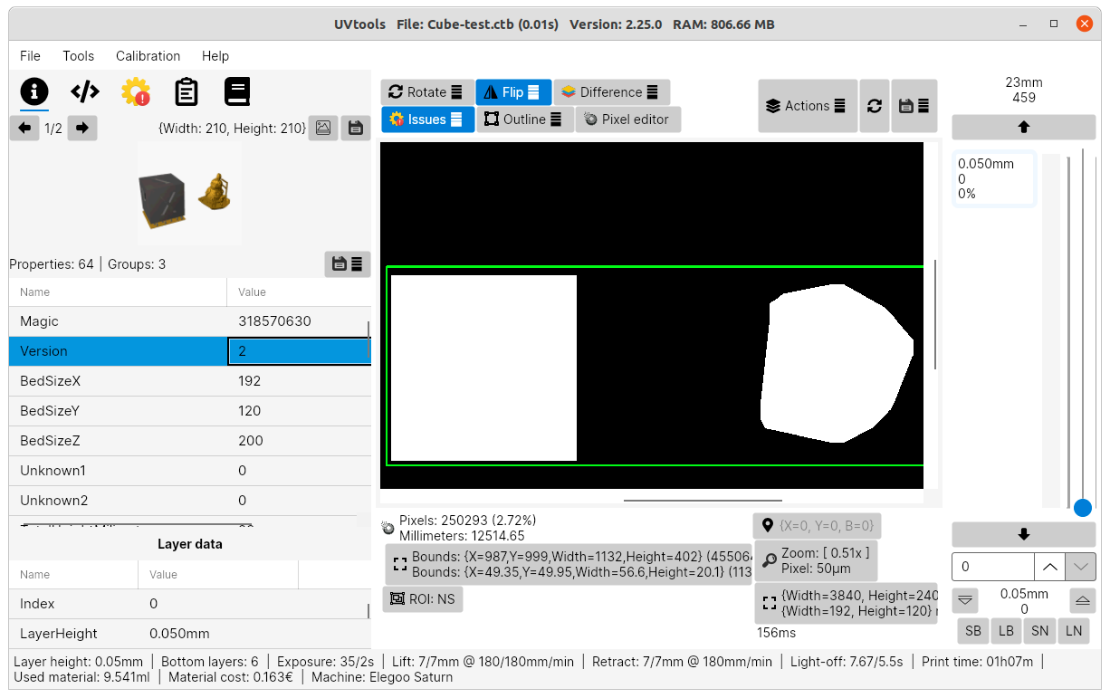Open the Actions dropdown menu
The height and width of the screenshot is (698, 1110).
808,106
